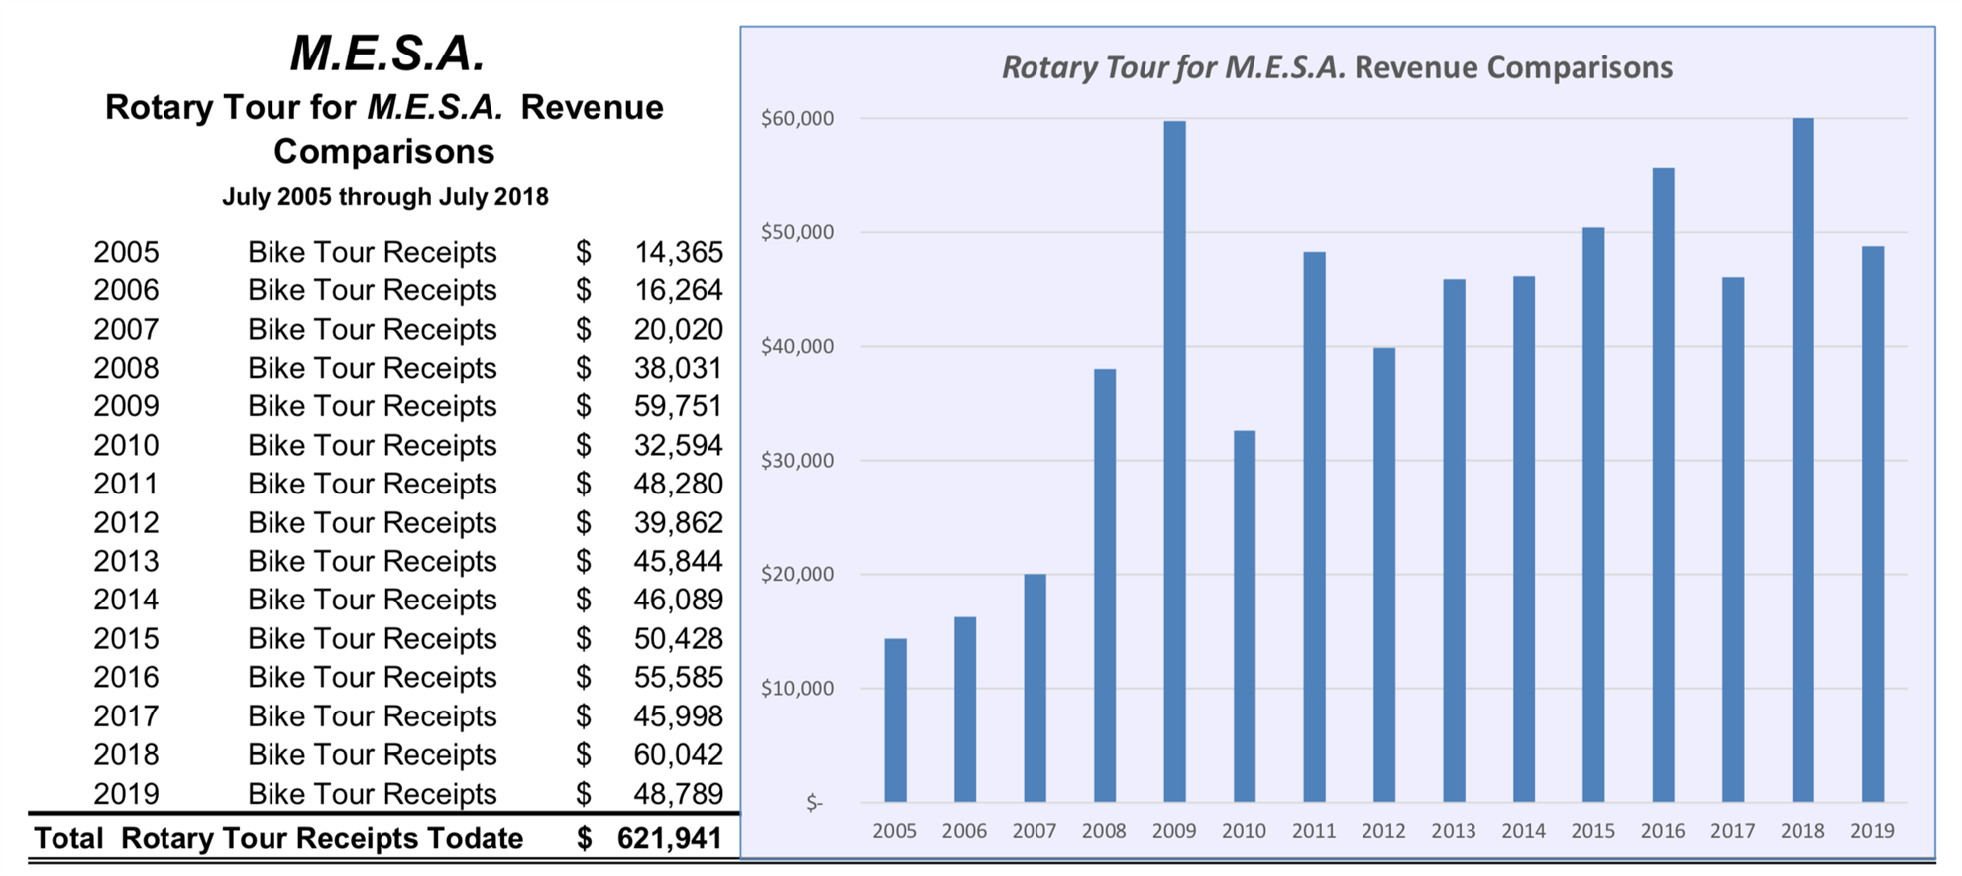Screen dimensions: 1962x876
Task: Select the 'July 2005 through July 2018' subtitle
Action: point(384,196)
